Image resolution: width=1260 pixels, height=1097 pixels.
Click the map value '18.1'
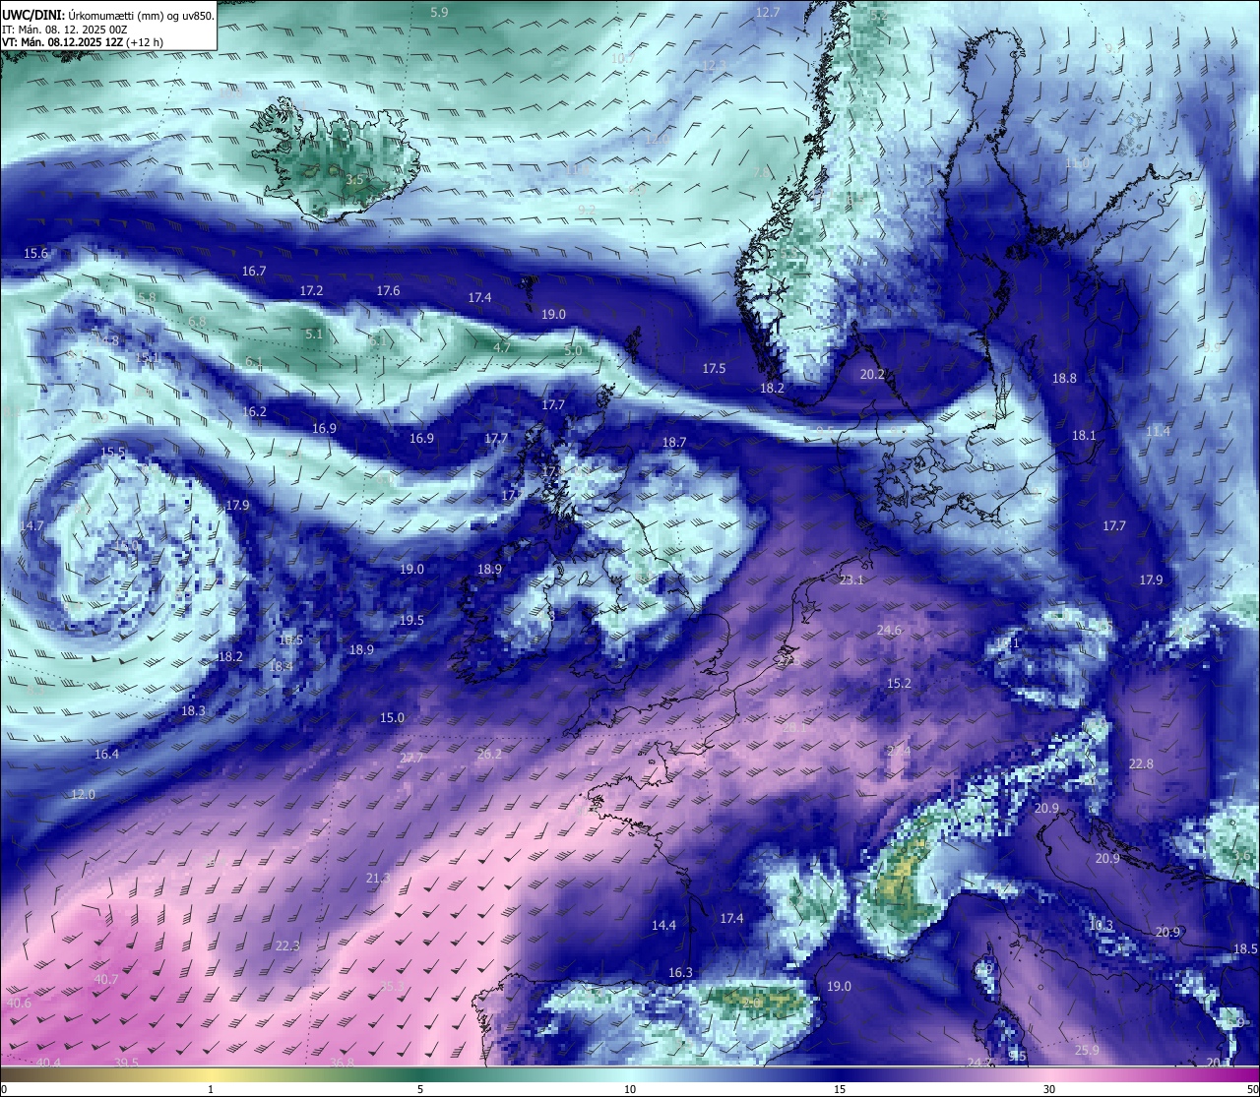[1084, 436]
